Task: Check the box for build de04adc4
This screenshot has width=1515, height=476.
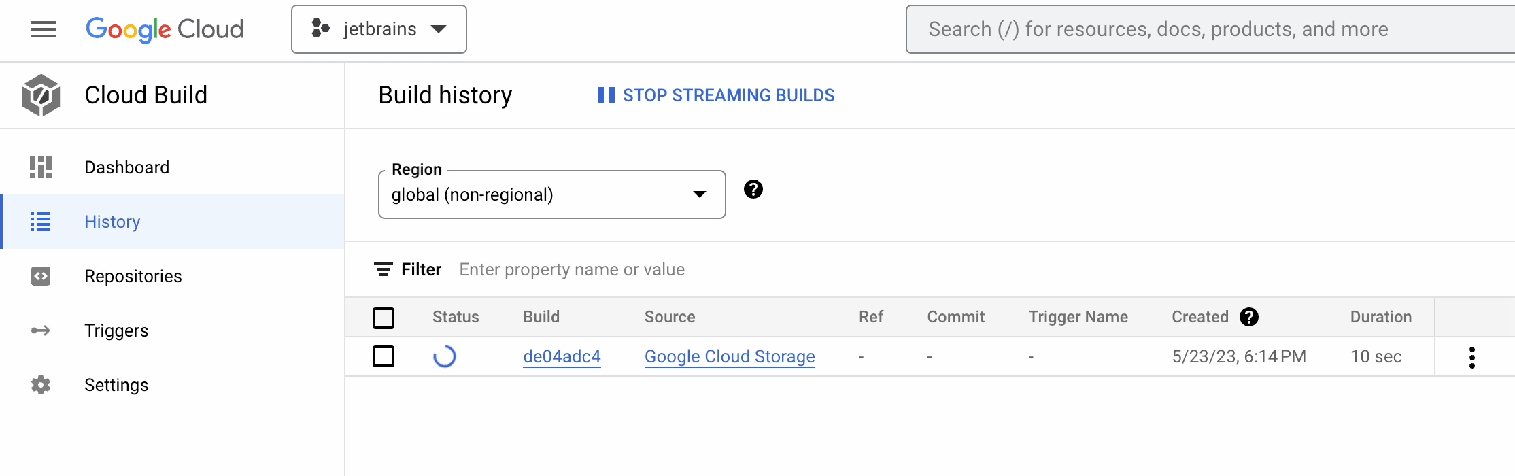Action: [x=384, y=356]
